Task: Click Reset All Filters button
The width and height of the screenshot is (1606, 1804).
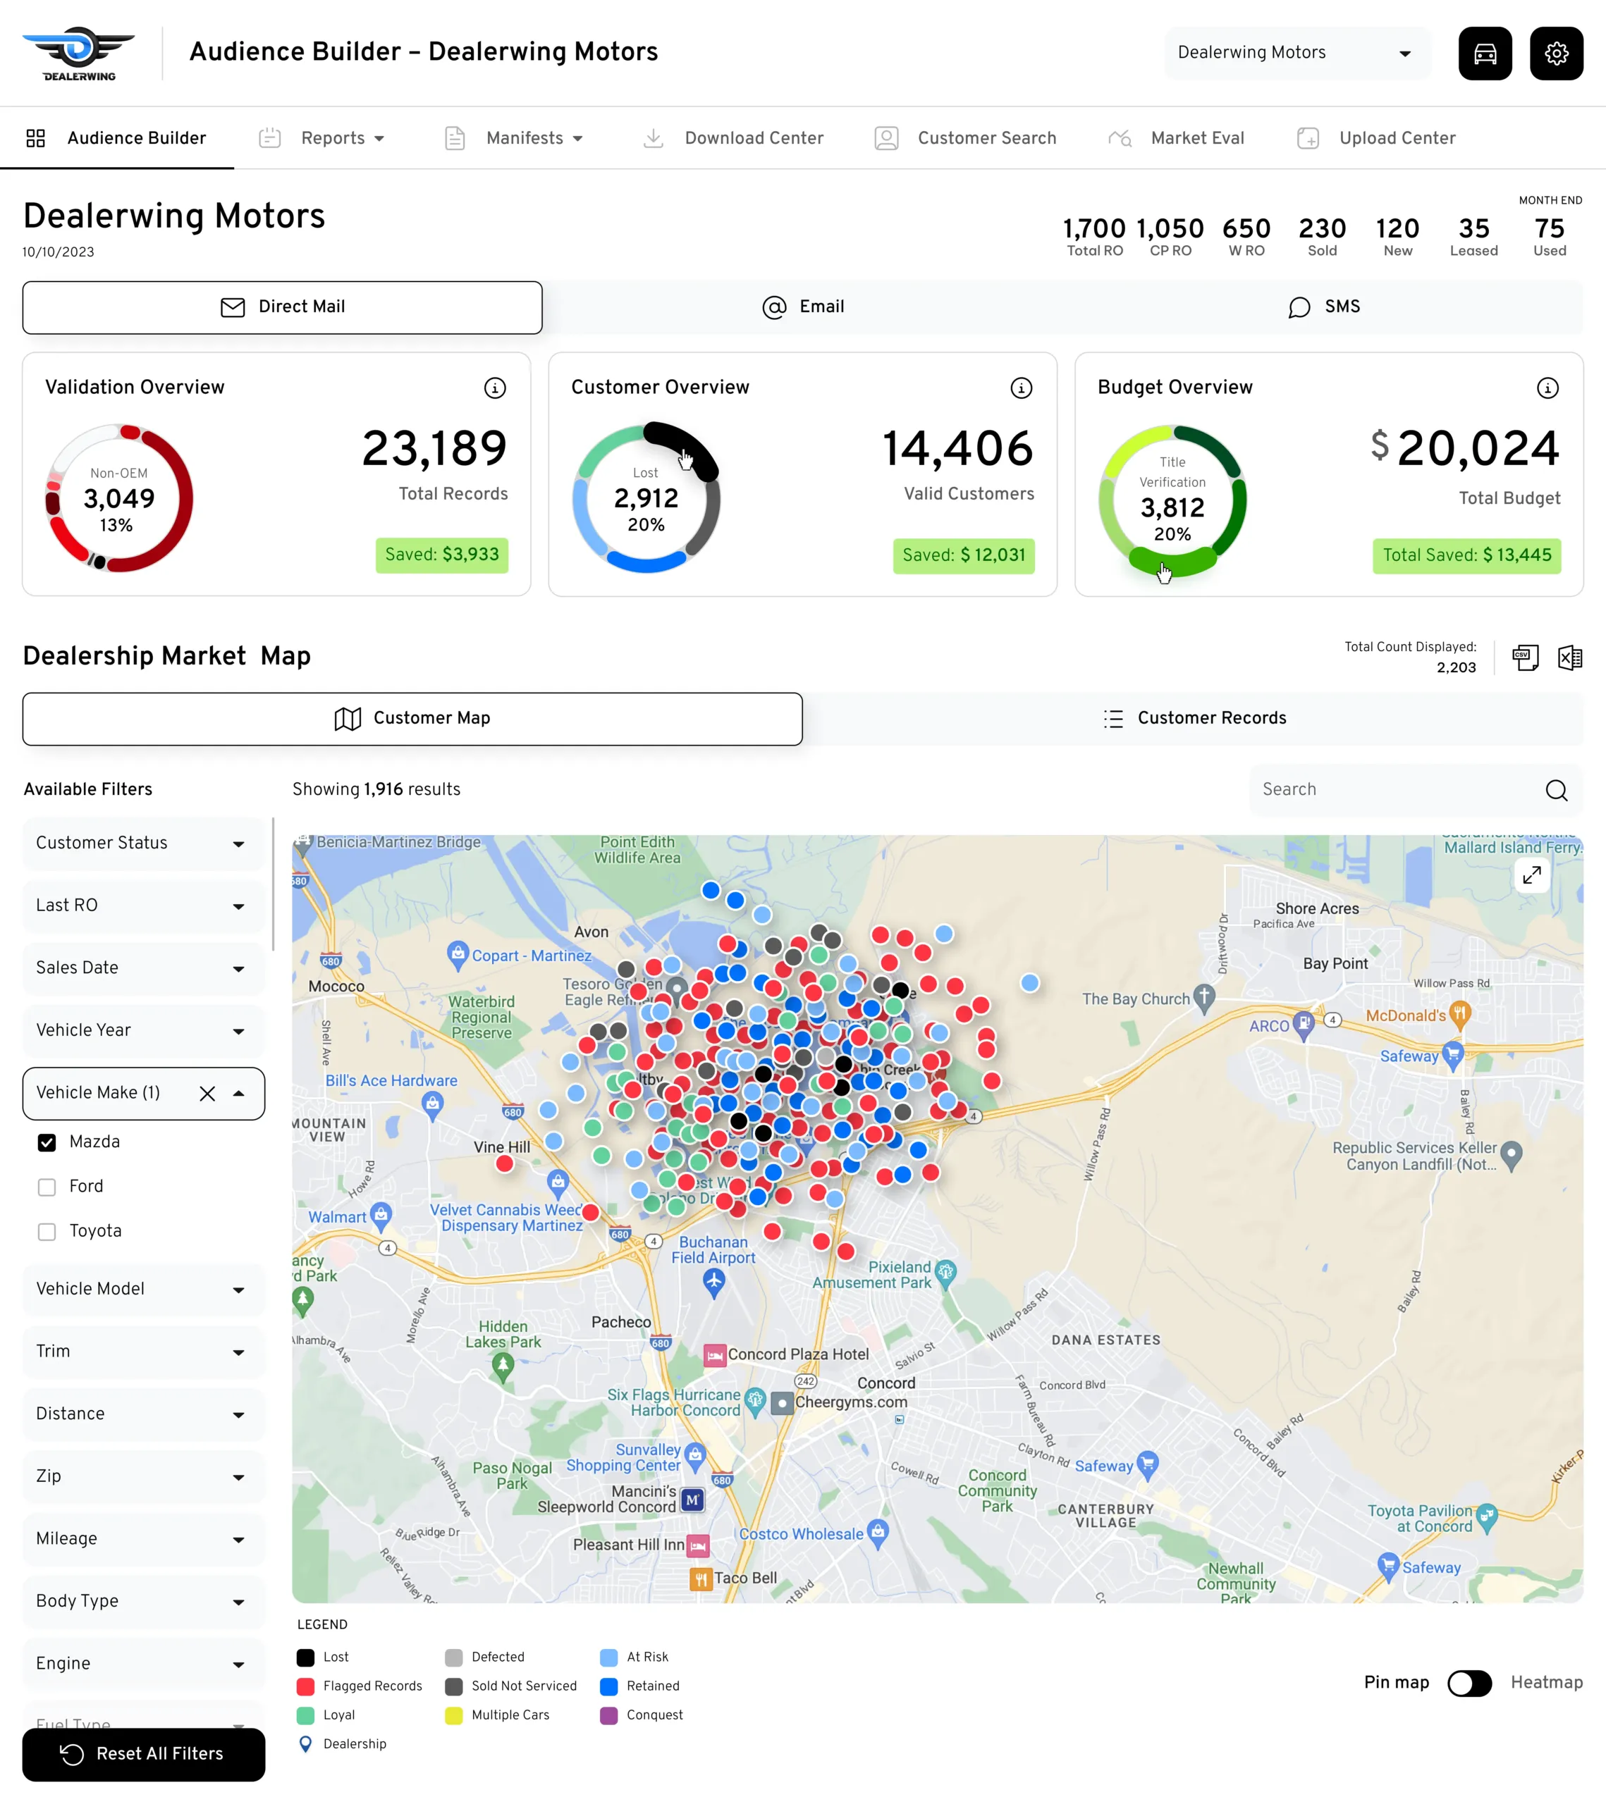Action: (143, 1754)
